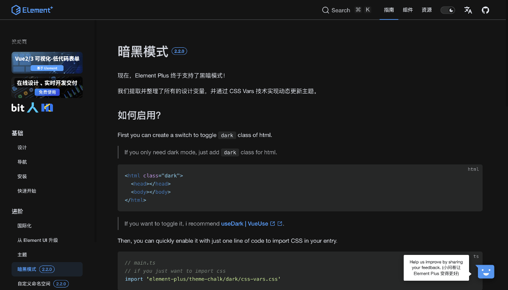Go to 导航 in the sidebar

click(x=22, y=162)
